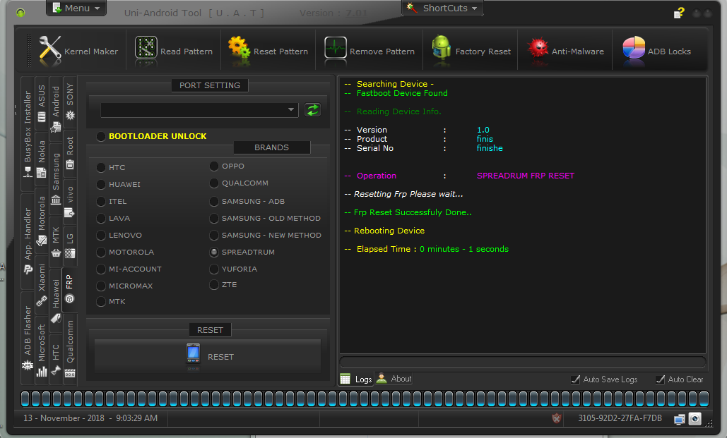Select the MTK brand radio button
The height and width of the screenshot is (438, 727).
[101, 301]
